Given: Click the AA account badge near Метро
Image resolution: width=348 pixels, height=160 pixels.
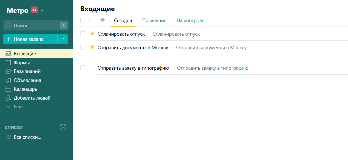Looking at the screenshot, I should coord(34,10).
